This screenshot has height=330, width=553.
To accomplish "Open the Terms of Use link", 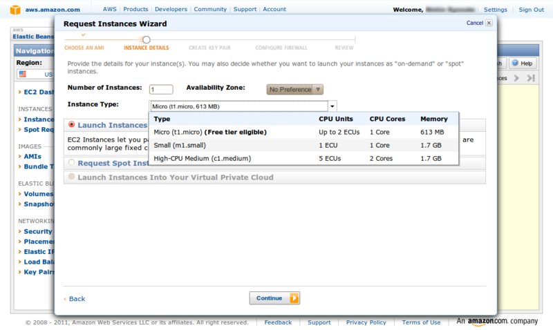I will [421, 322].
